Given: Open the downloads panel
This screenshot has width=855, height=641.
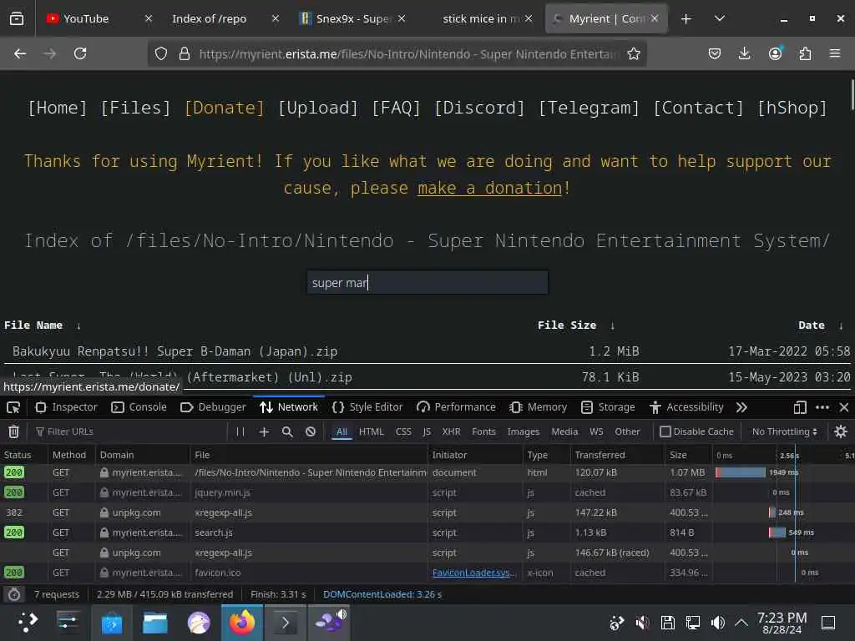Looking at the screenshot, I should click(x=744, y=53).
